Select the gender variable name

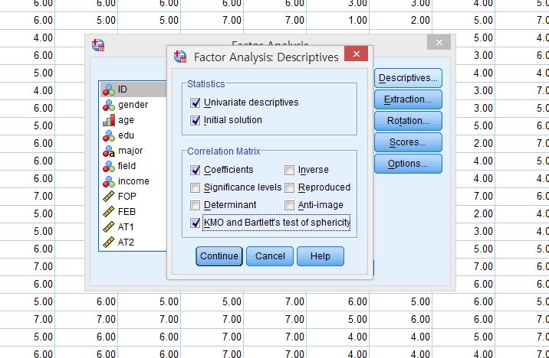point(133,105)
